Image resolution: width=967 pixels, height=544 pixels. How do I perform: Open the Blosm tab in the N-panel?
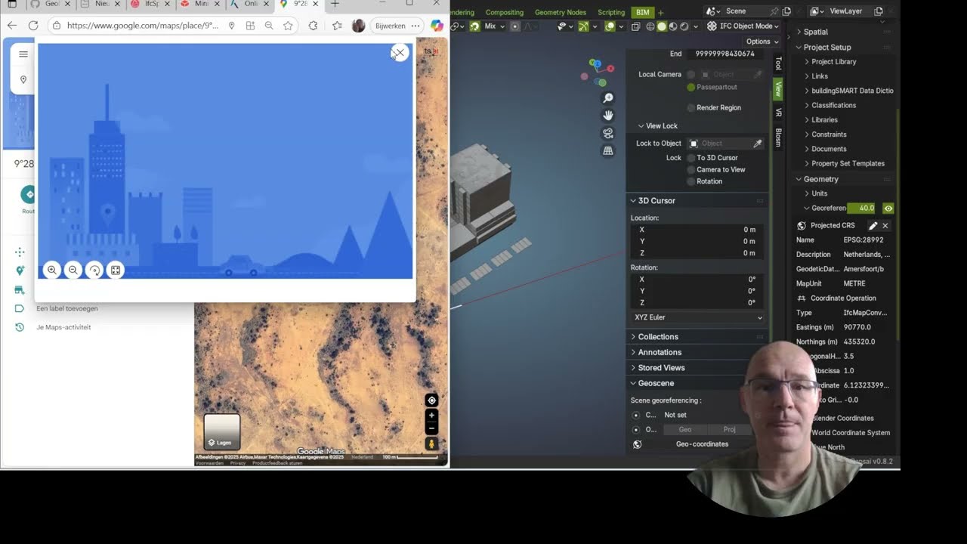(778, 138)
